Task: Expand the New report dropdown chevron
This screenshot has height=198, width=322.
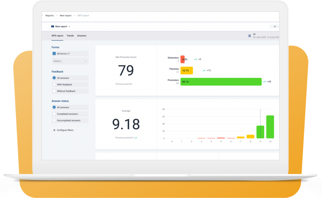Action: (69, 27)
